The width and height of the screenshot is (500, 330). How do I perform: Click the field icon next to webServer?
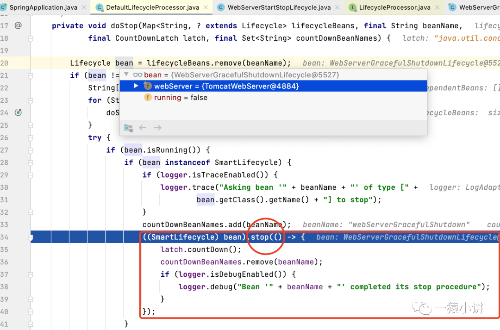(148, 86)
